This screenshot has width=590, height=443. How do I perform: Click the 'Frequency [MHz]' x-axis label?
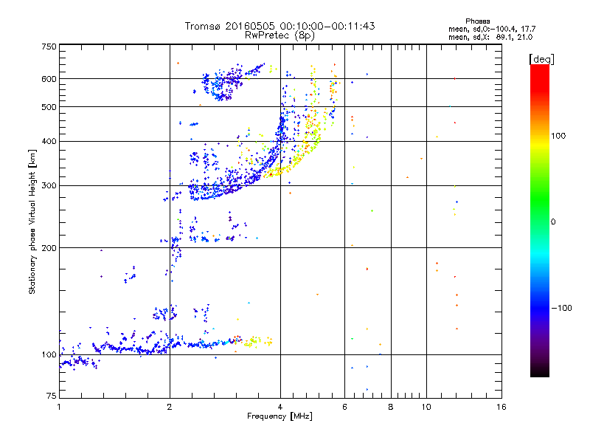tap(280, 416)
